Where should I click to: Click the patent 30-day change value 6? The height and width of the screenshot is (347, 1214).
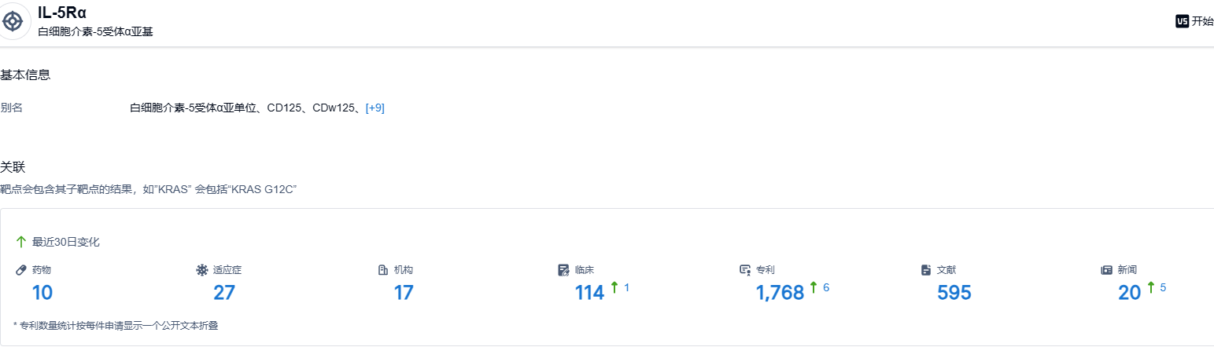(x=826, y=288)
